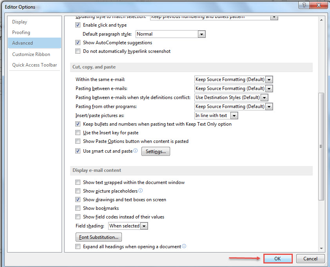Click Font Substitution button
This screenshot has height=267, width=330.
99,237
